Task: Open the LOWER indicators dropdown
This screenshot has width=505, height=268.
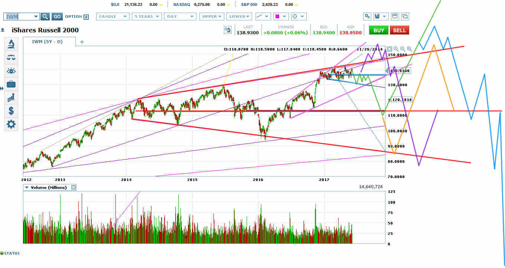Action: [240, 16]
